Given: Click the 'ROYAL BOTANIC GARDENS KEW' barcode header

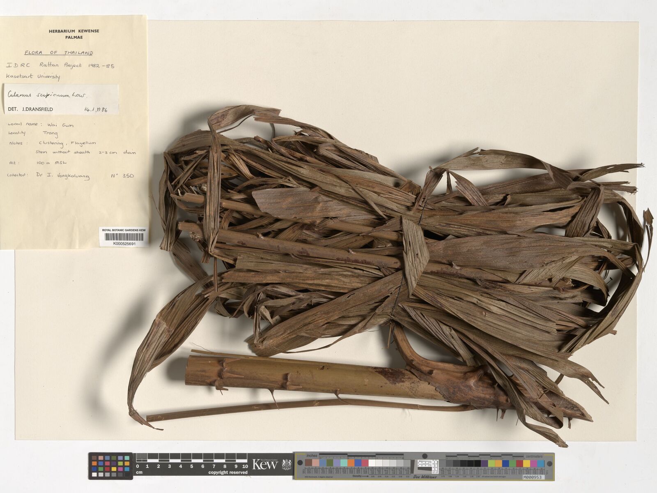Looking at the screenshot, I should (124, 230).
